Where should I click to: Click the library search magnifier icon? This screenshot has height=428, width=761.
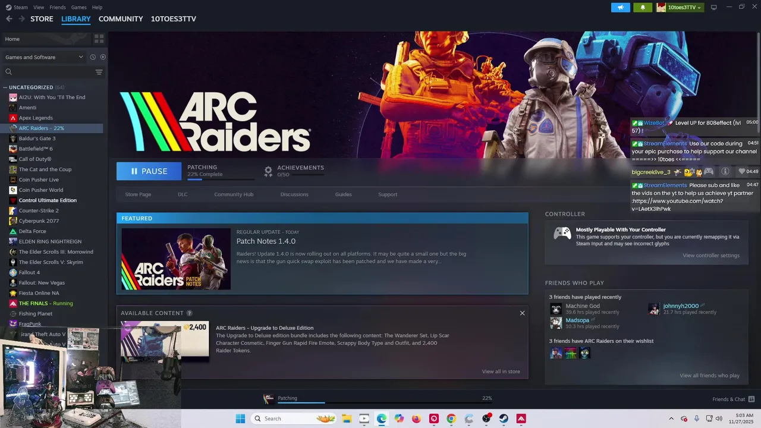point(8,72)
